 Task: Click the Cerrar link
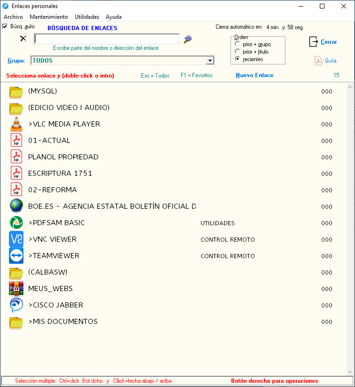(329, 42)
